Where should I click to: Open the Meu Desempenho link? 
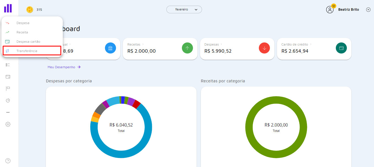pyautogui.click(x=62, y=67)
